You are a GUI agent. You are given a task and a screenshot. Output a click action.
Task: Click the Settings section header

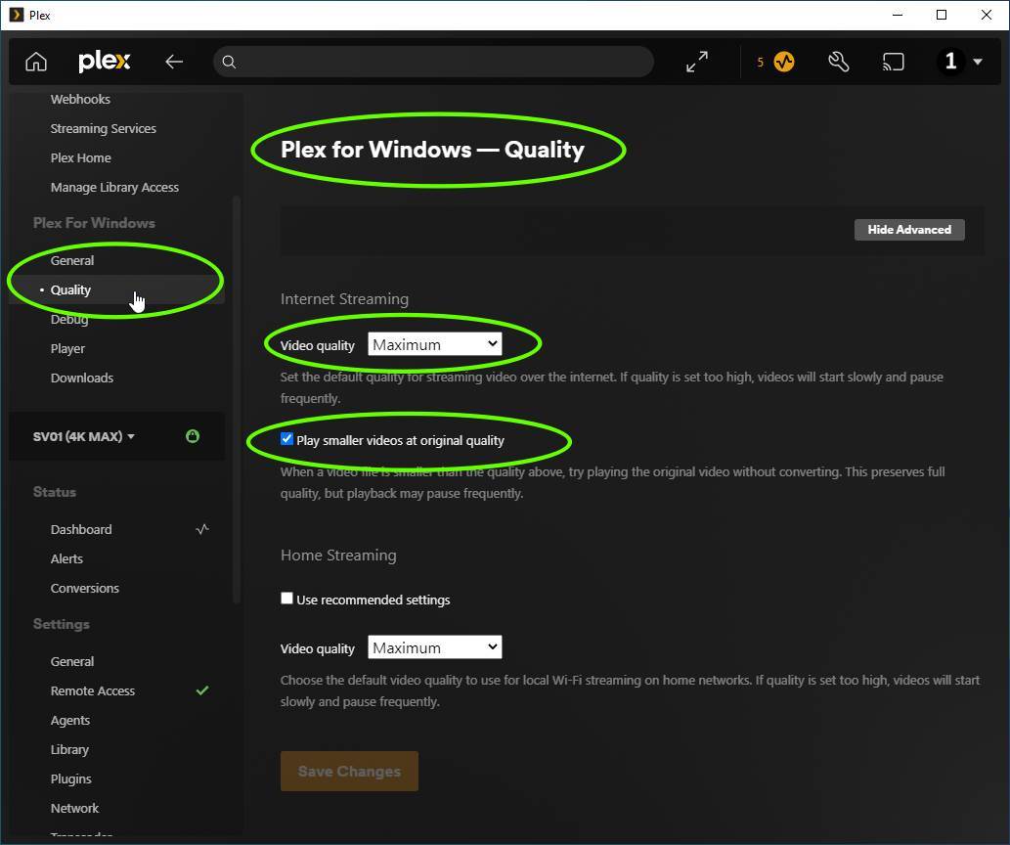[x=62, y=624]
